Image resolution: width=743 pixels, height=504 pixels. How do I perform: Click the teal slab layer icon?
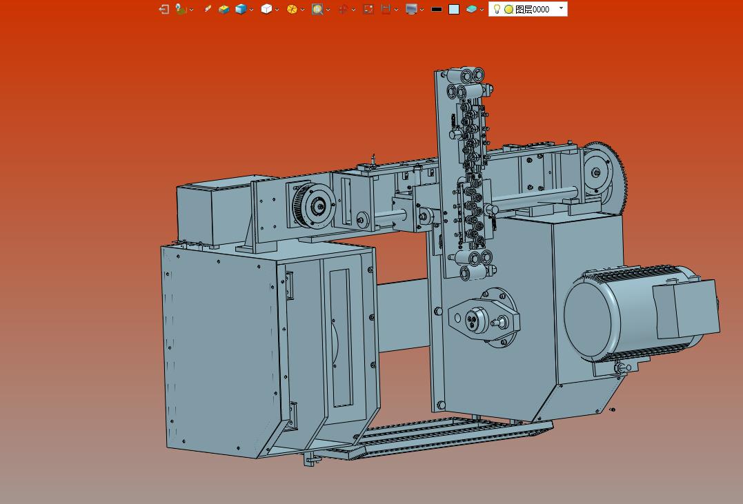click(471, 9)
